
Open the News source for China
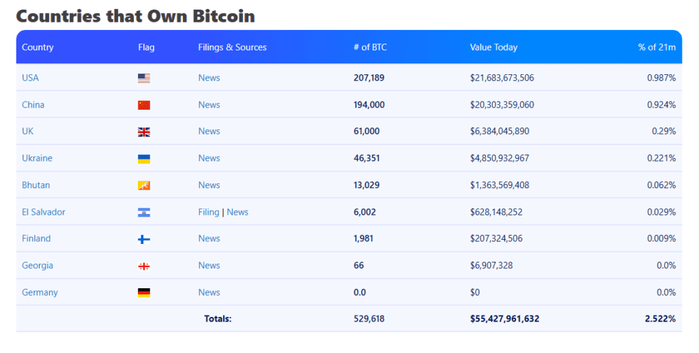pos(209,105)
